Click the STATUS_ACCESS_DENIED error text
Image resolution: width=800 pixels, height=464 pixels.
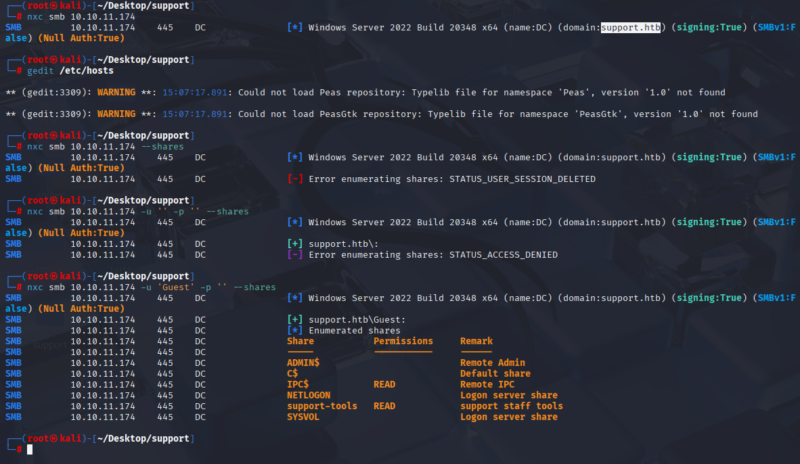[x=504, y=254]
